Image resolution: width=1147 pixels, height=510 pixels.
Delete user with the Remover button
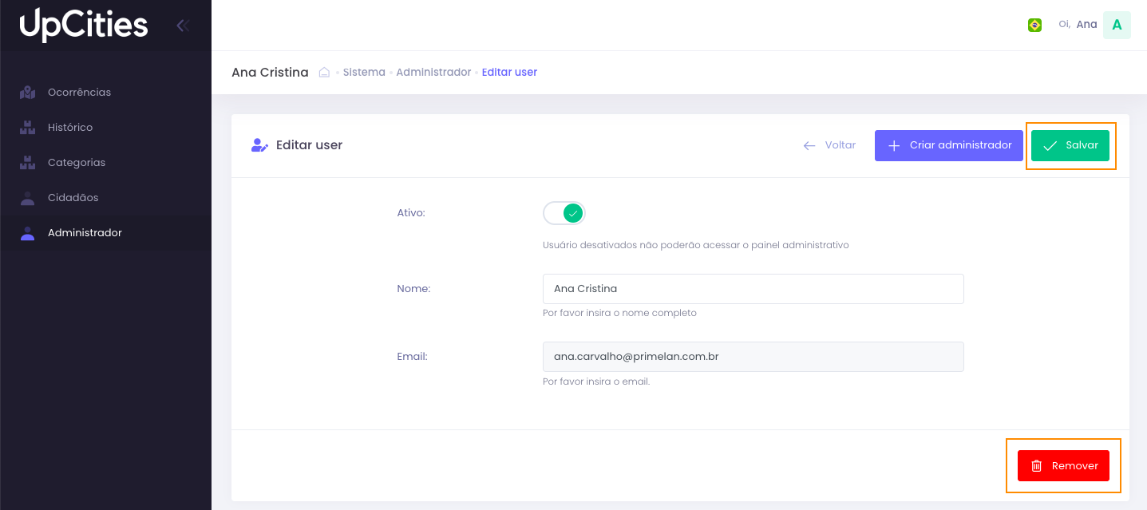1063,465
